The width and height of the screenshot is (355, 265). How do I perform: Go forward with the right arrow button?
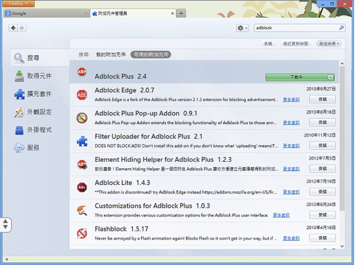22,28
